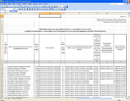This screenshot has width=130, height=101.
Task: Create a new workbook from toolbar
Action: pyautogui.click(x=2, y=7)
